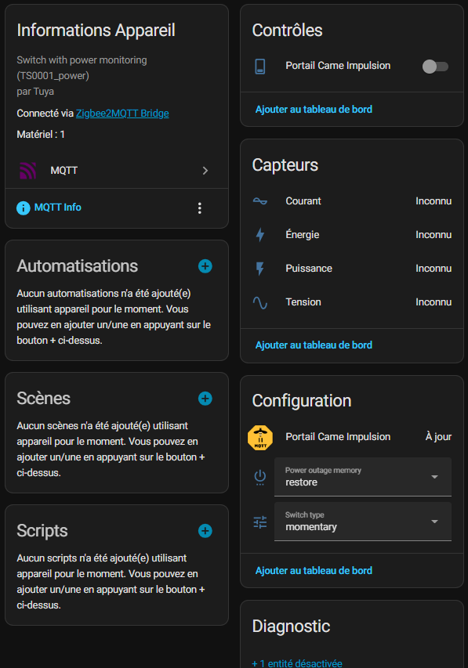Click the power icon beside Power outage memory

click(259, 478)
